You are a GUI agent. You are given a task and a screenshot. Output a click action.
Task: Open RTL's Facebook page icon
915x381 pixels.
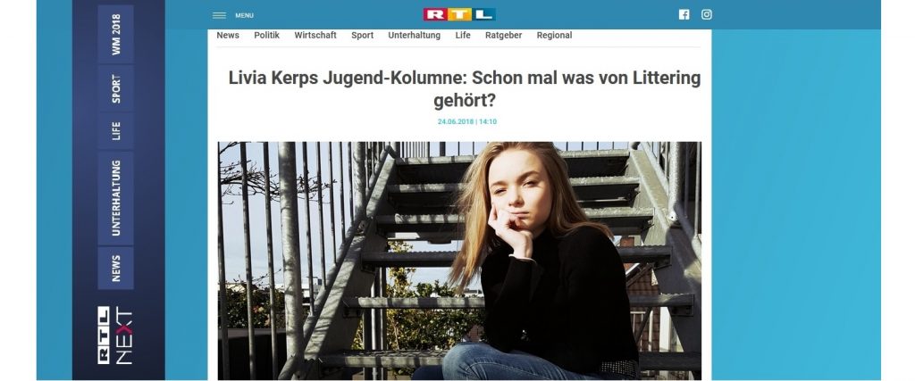click(684, 14)
